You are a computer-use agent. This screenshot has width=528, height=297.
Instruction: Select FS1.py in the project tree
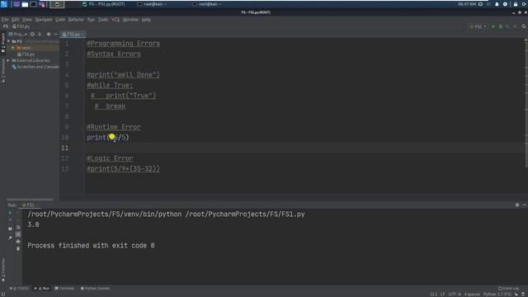pyautogui.click(x=26, y=54)
